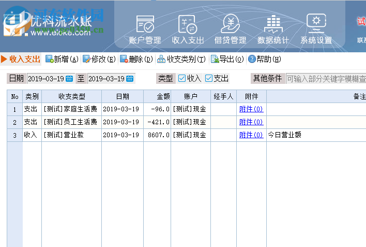366x247 pixels.
Task: Click [测试]现金 account in 员工生活费 row
Action: (191, 122)
